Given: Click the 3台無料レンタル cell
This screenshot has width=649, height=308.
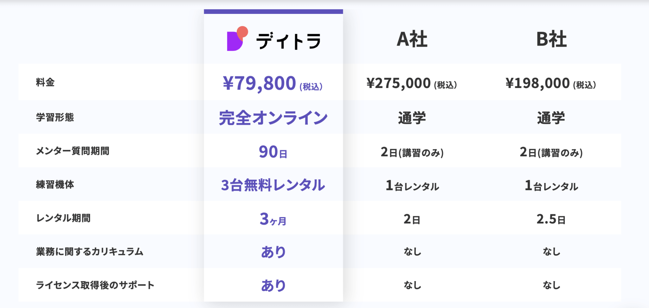Looking at the screenshot, I should pos(273,185).
